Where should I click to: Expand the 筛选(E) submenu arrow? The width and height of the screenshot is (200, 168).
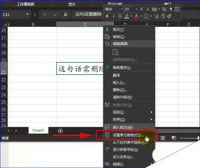click(152, 112)
